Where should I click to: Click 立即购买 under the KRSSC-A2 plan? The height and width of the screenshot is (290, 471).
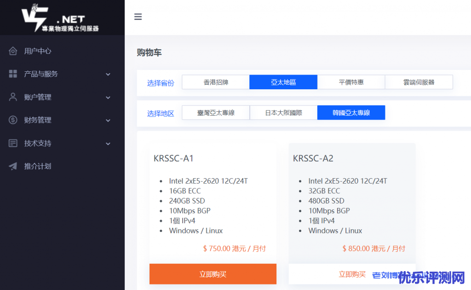coord(352,274)
